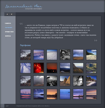This screenshot has height=108, width=105.
Task: Open the black-and-white columns ruins thumbnail
Action: [x=52, y=81]
